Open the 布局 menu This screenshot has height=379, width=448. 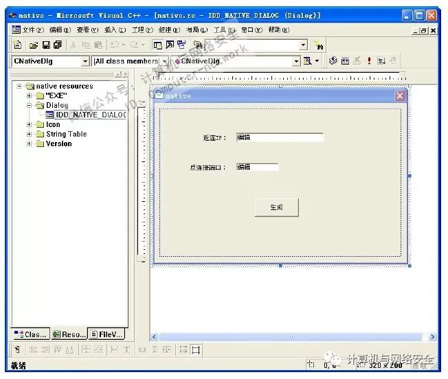tap(197, 30)
